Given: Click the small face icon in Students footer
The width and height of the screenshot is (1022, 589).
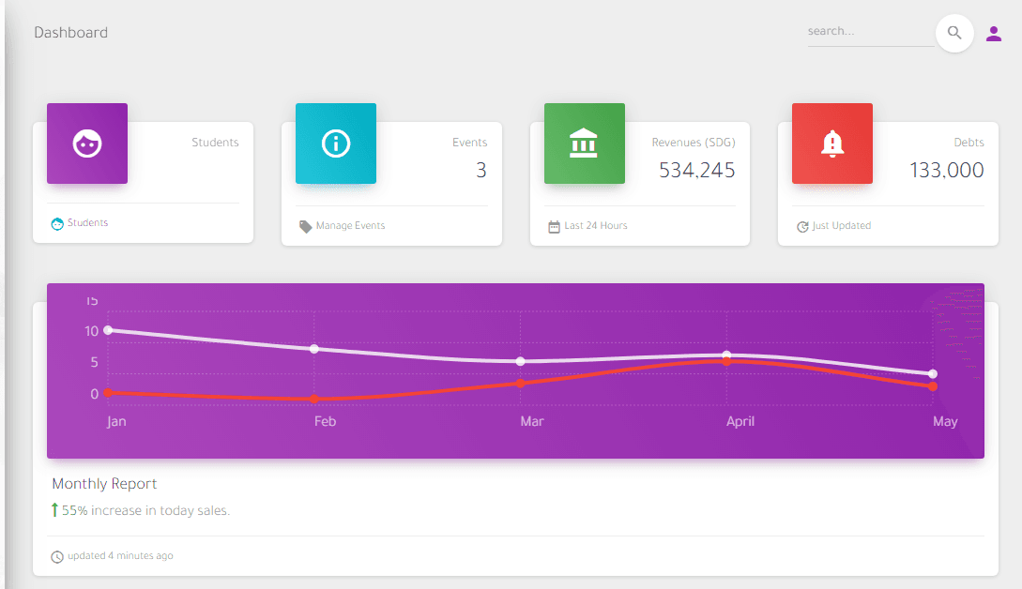Looking at the screenshot, I should [57, 223].
